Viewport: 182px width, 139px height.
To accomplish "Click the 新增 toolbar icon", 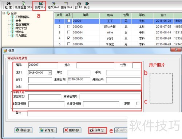I will point(41,3).
